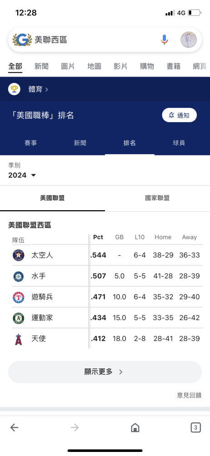This screenshot has width=210, height=456.
Task: Switch to the 球員 tab
Action: [x=179, y=143]
